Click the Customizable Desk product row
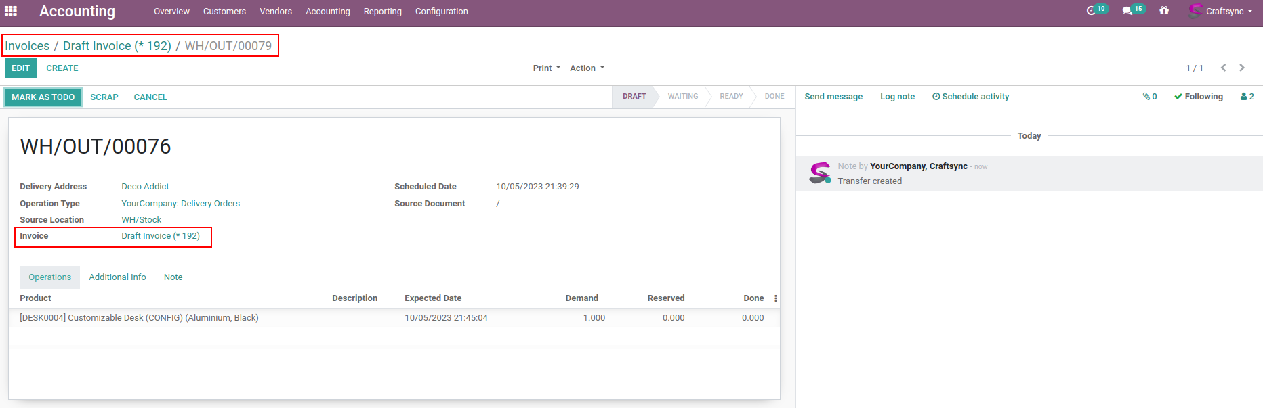This screenshot has width=1263, height=408. pos(139,318)
